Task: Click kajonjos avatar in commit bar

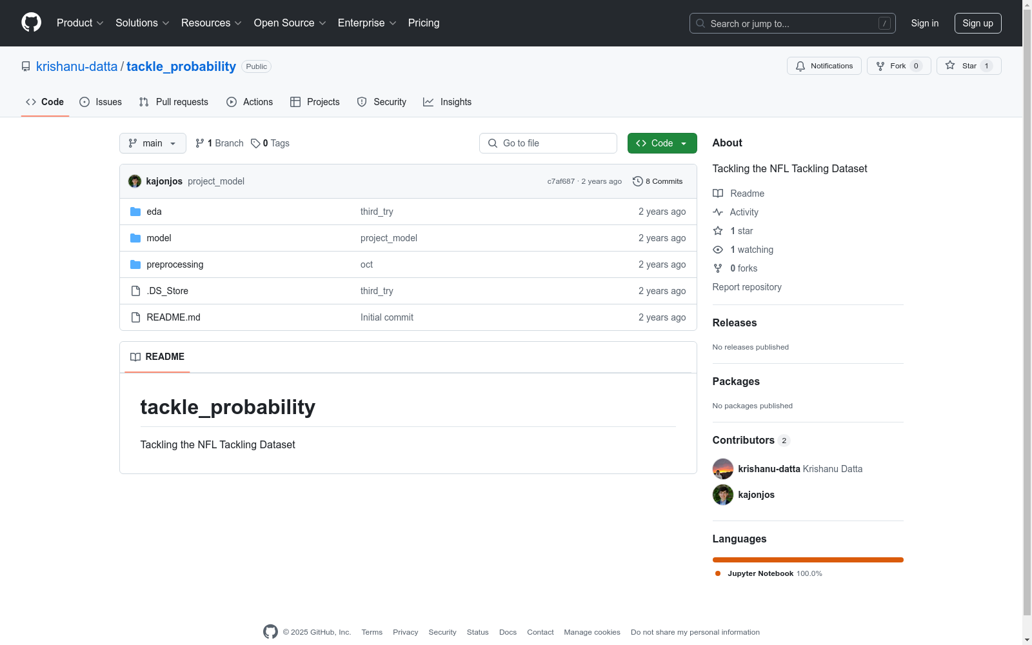Action: tap(135, 181)
